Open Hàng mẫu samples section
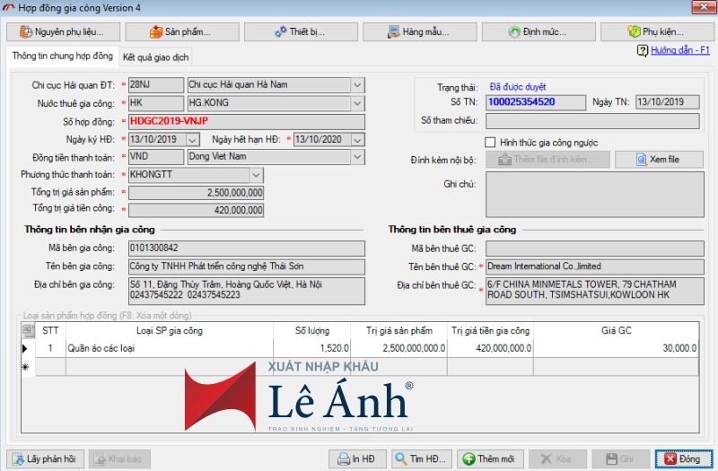The width and height of the screenshot is (718, 471). tap(418, 31)
